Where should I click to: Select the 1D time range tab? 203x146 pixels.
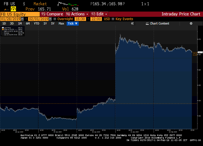point(4,23)
